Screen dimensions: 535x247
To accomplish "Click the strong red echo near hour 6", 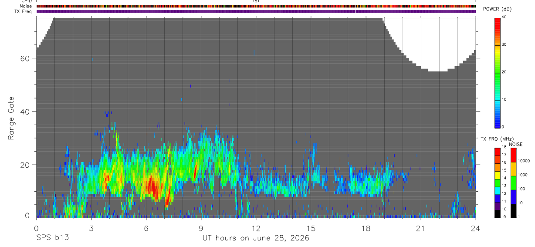I will 152,186.
